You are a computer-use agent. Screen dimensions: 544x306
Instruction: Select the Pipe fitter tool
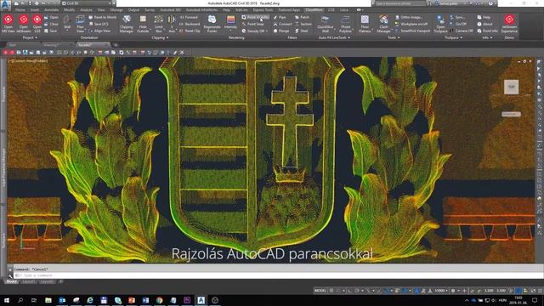tap(280, 17)
